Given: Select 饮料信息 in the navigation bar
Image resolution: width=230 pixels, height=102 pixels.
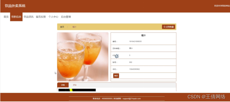Looking at the screenshot, I should (16, 17).
